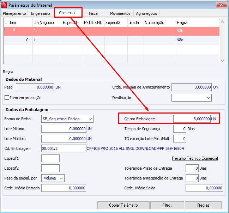
Task: Click the grid scroll down arrow
Action: coord(222,60)
